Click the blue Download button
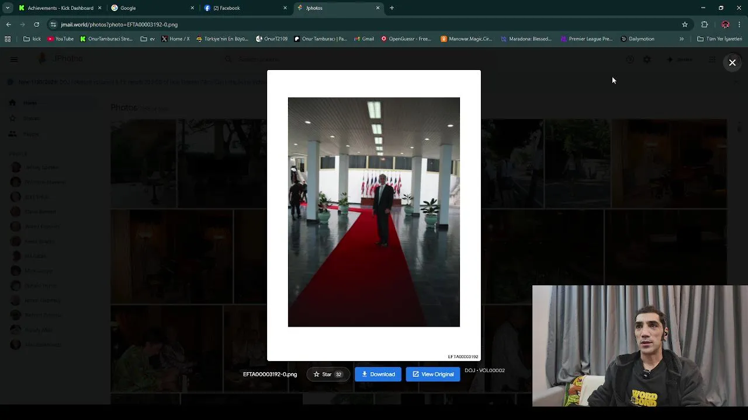The width and height of the screenshot is (748, 420). pos(378,374)
